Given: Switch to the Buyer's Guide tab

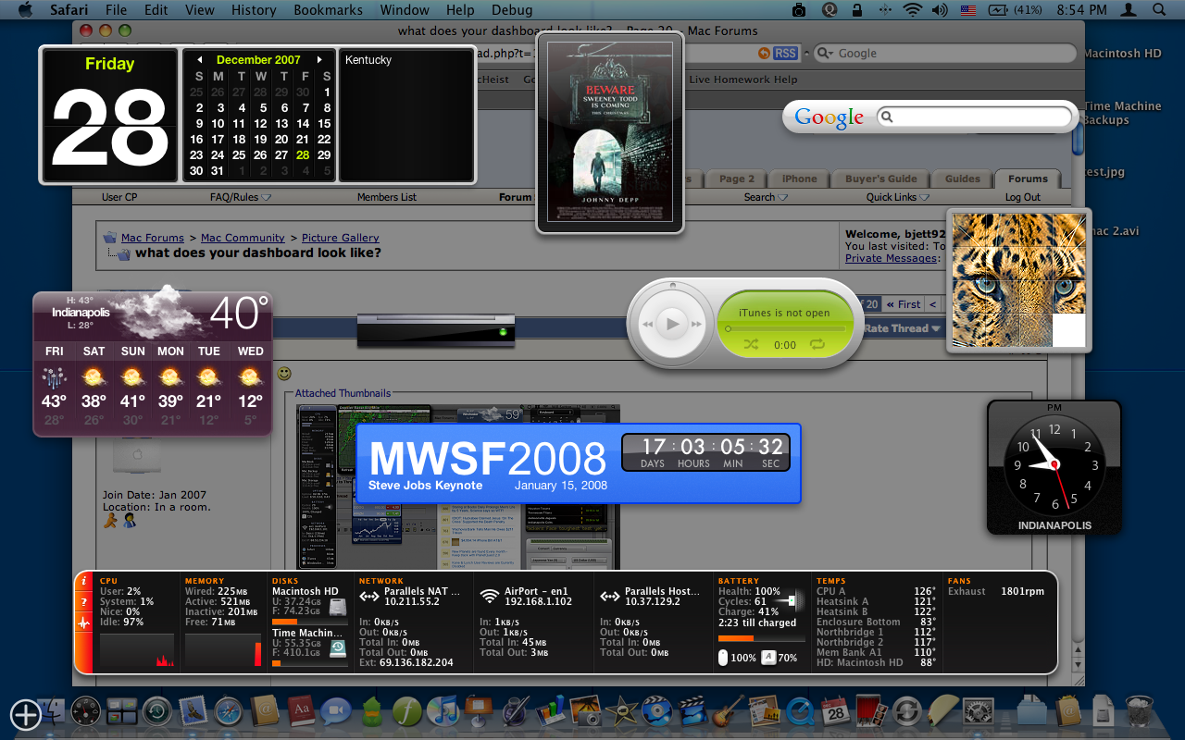Looking at the screenshot, I should 881,179.
